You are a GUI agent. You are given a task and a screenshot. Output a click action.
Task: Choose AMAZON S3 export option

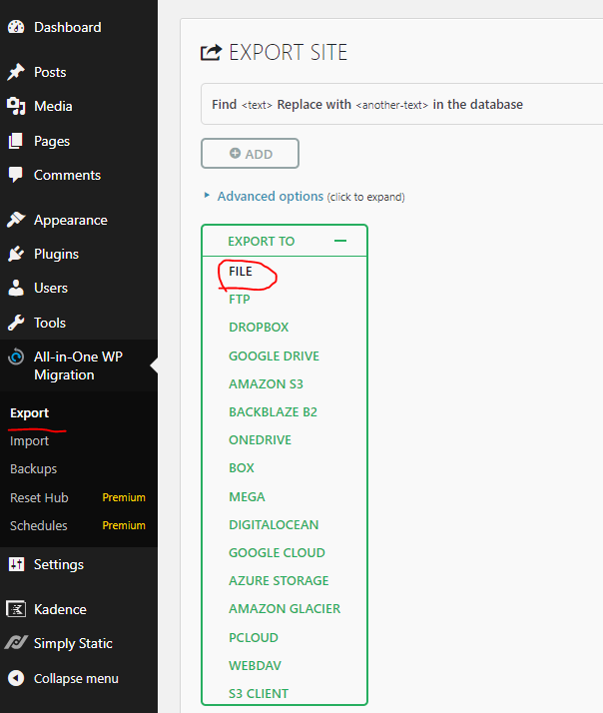coord(266,383)
